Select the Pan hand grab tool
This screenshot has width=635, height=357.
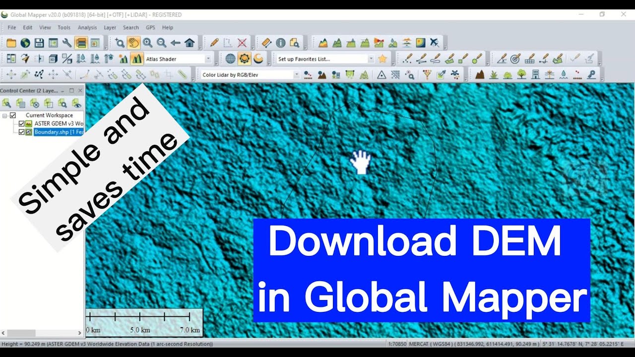[133, 43]
